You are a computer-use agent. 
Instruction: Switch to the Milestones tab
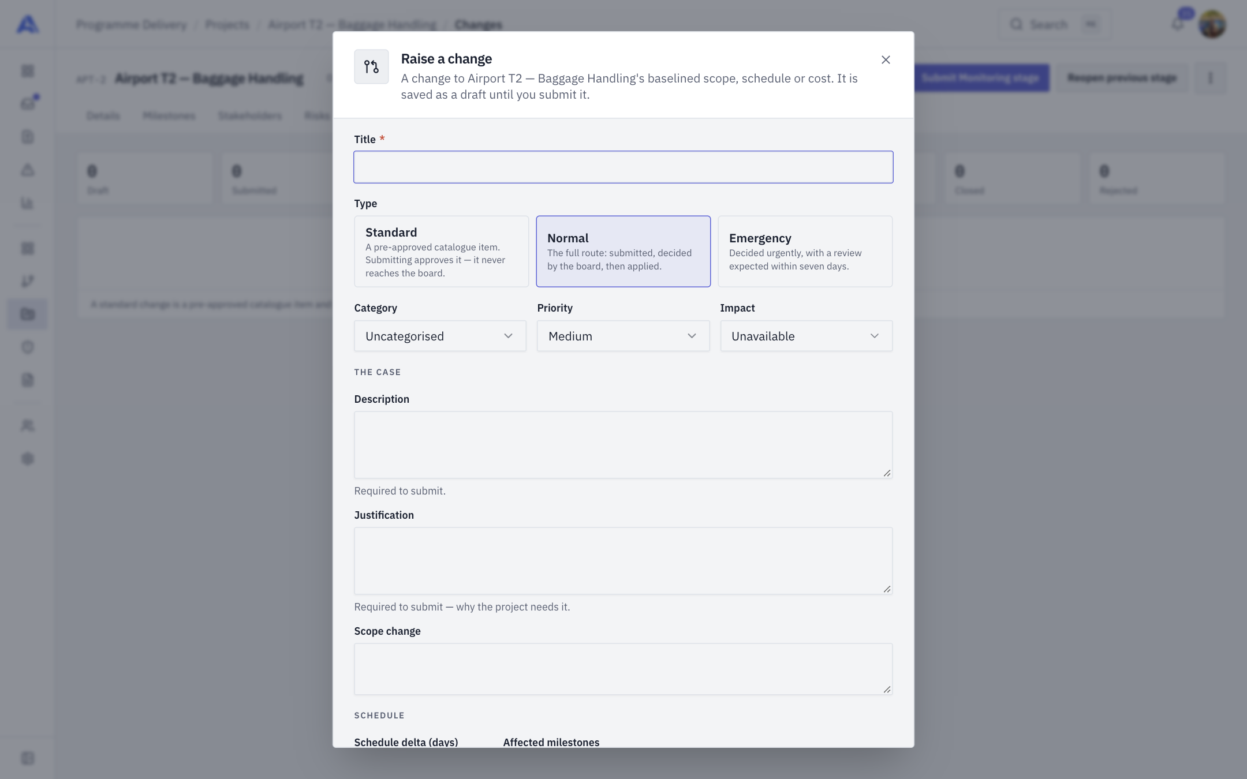coord(169,116)
